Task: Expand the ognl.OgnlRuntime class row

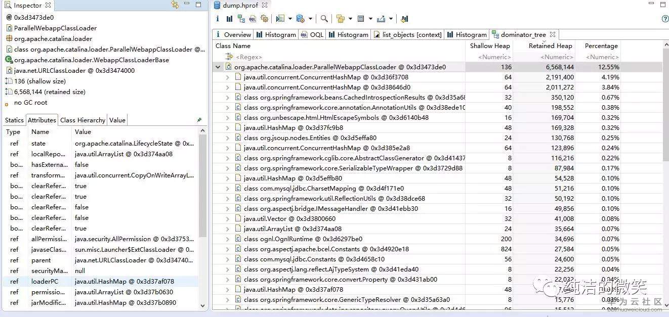Action: [x=228, y=239]
